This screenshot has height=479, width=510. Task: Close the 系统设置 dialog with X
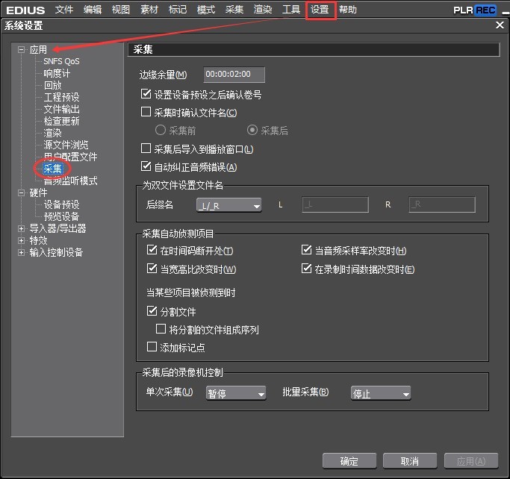500,25
